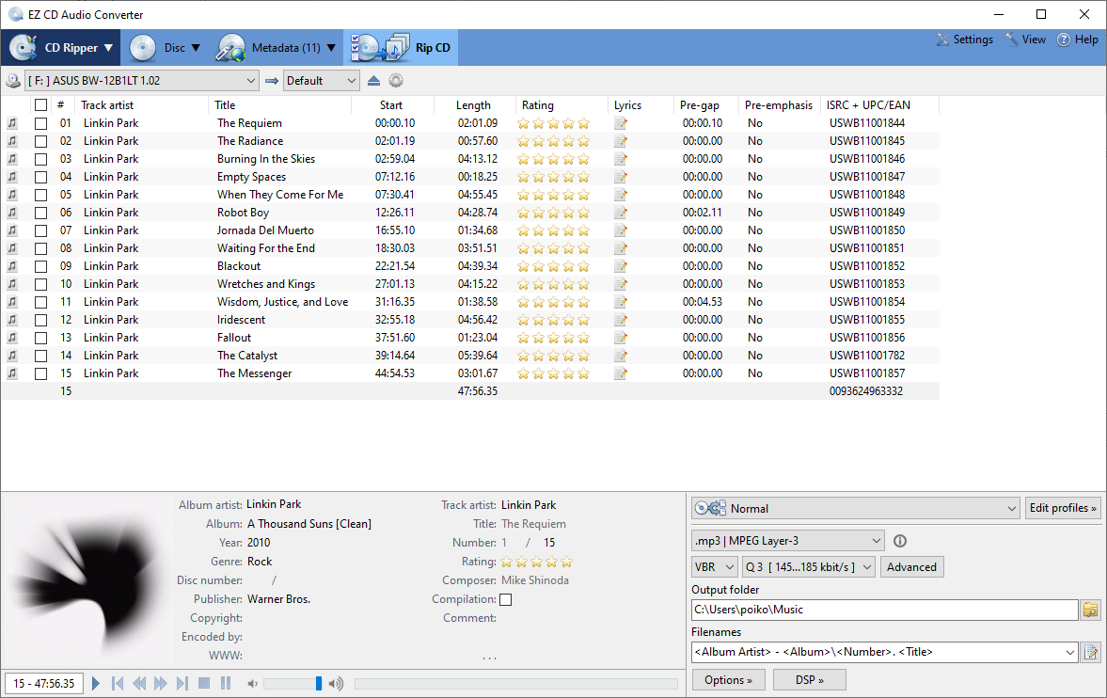Click the Edit profiles button
The width and height of the screenshot is (1107, 698).
(x=1063, y=508)
